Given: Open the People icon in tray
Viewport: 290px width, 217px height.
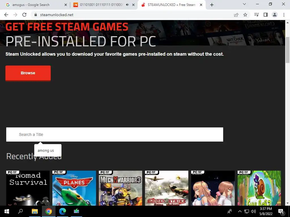Looking at the screenshot, I should pyautogui.click(x=230, y=211).
